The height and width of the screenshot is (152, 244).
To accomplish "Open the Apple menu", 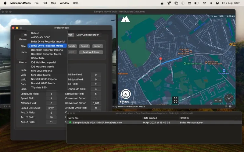I will 5,3.
